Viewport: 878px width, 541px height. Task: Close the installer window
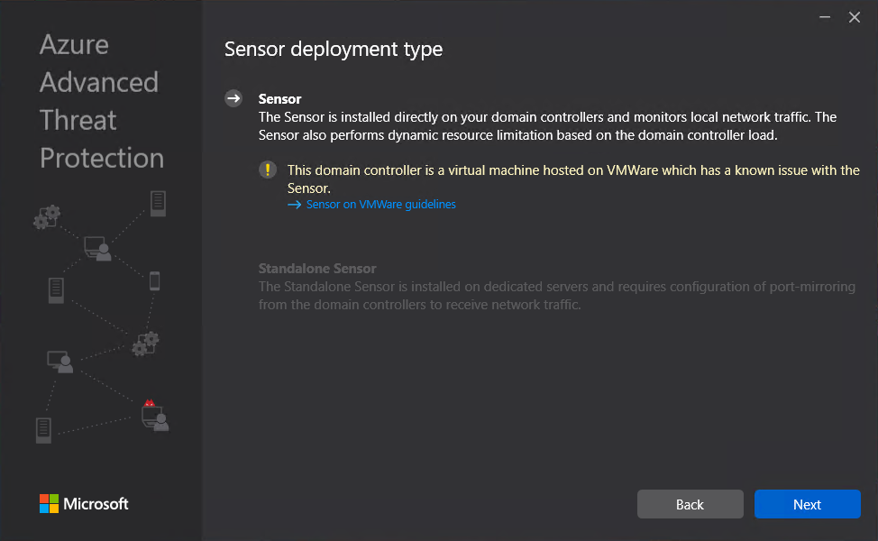click(x=855, y=17)
